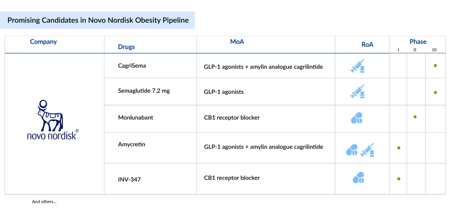Select the Company column header
Screen dimensions: 464x210
[x=43, y=42]
